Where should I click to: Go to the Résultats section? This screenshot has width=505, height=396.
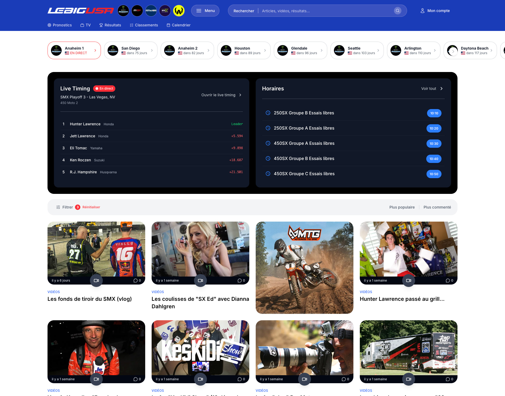[110, 25]
